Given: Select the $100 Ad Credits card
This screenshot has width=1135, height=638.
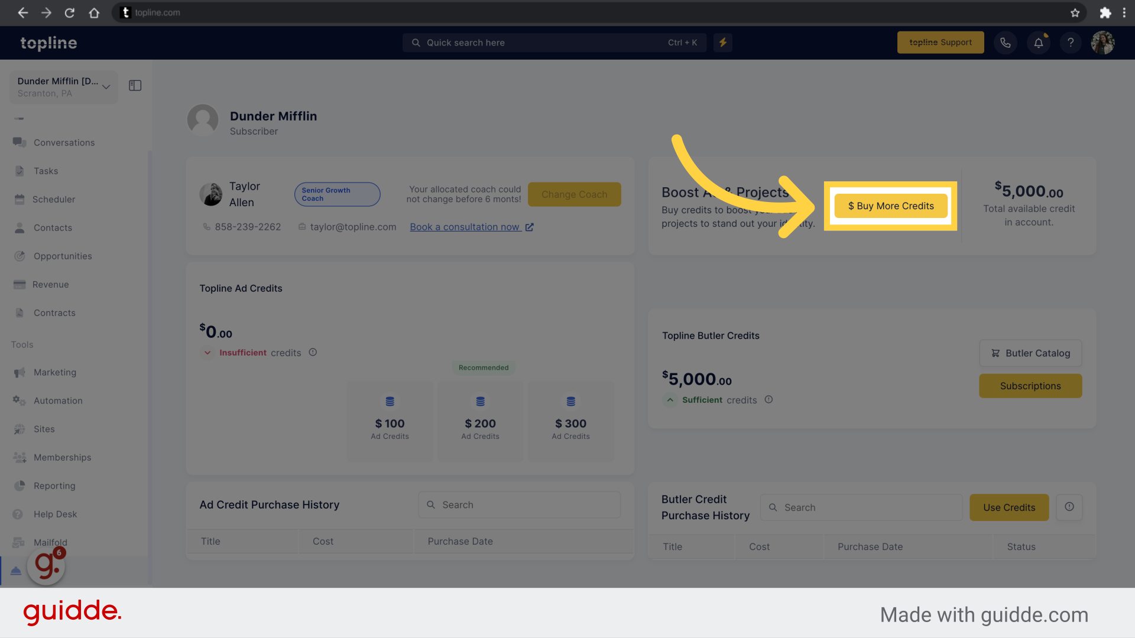Looking at the screenshot, I should click(x=390, y=421).
